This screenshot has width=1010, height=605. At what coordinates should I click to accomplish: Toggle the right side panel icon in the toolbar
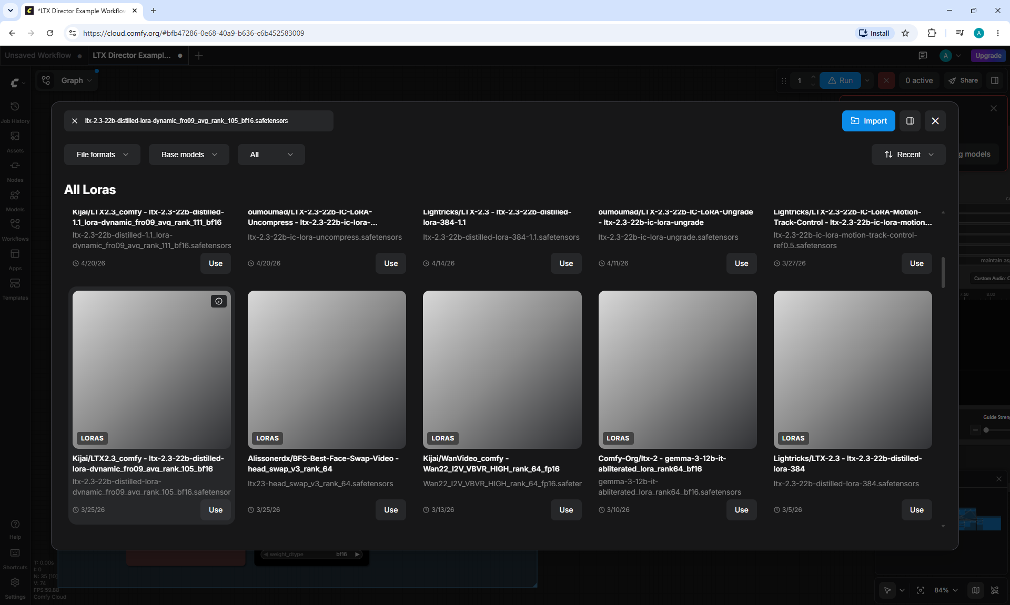click(995, 80)
